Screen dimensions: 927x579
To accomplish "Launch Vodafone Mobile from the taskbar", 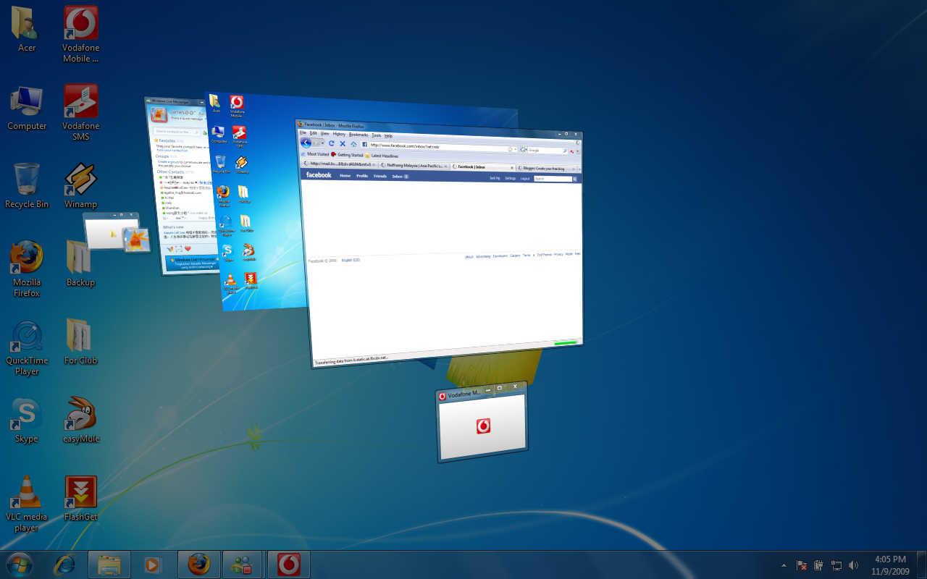I will [288, 564].
